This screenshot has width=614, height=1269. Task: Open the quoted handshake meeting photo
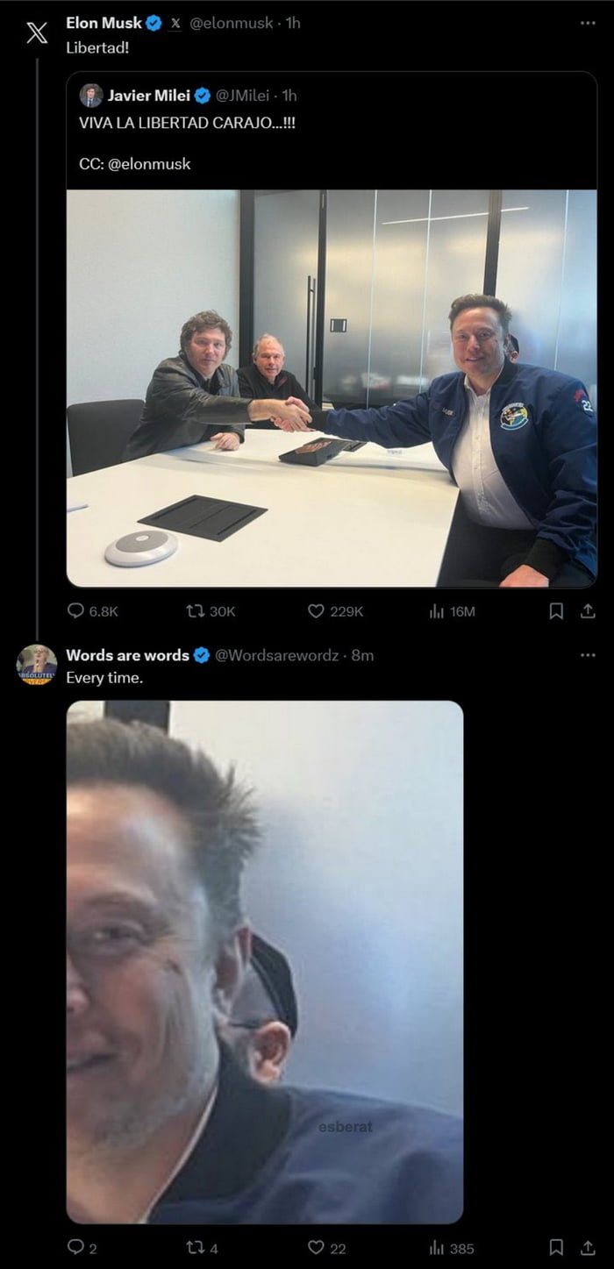tap(332, 388)
